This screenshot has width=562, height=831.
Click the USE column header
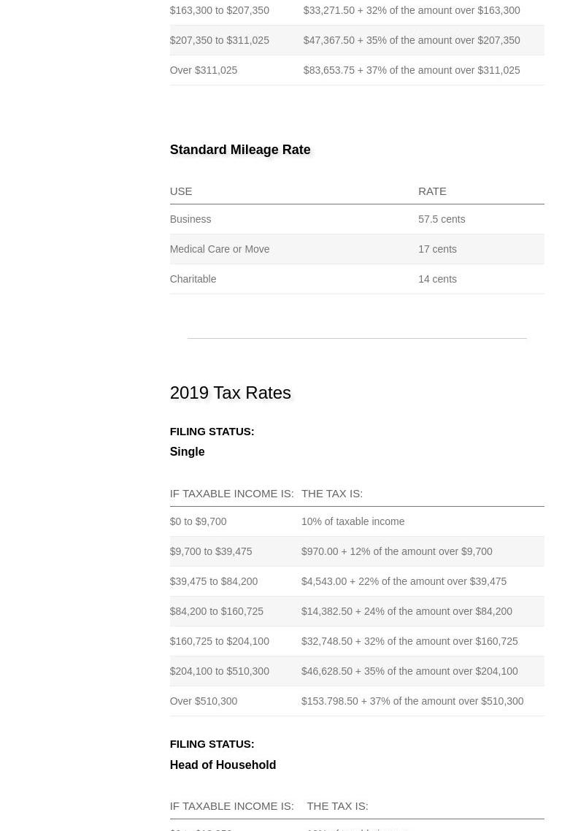click(181, 191)
